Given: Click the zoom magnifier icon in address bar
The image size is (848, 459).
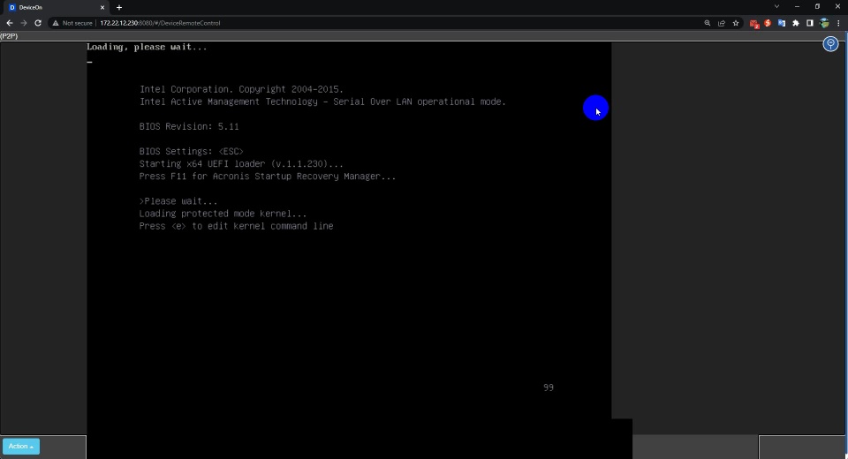Looking at the screenshot, I should 708,23.
